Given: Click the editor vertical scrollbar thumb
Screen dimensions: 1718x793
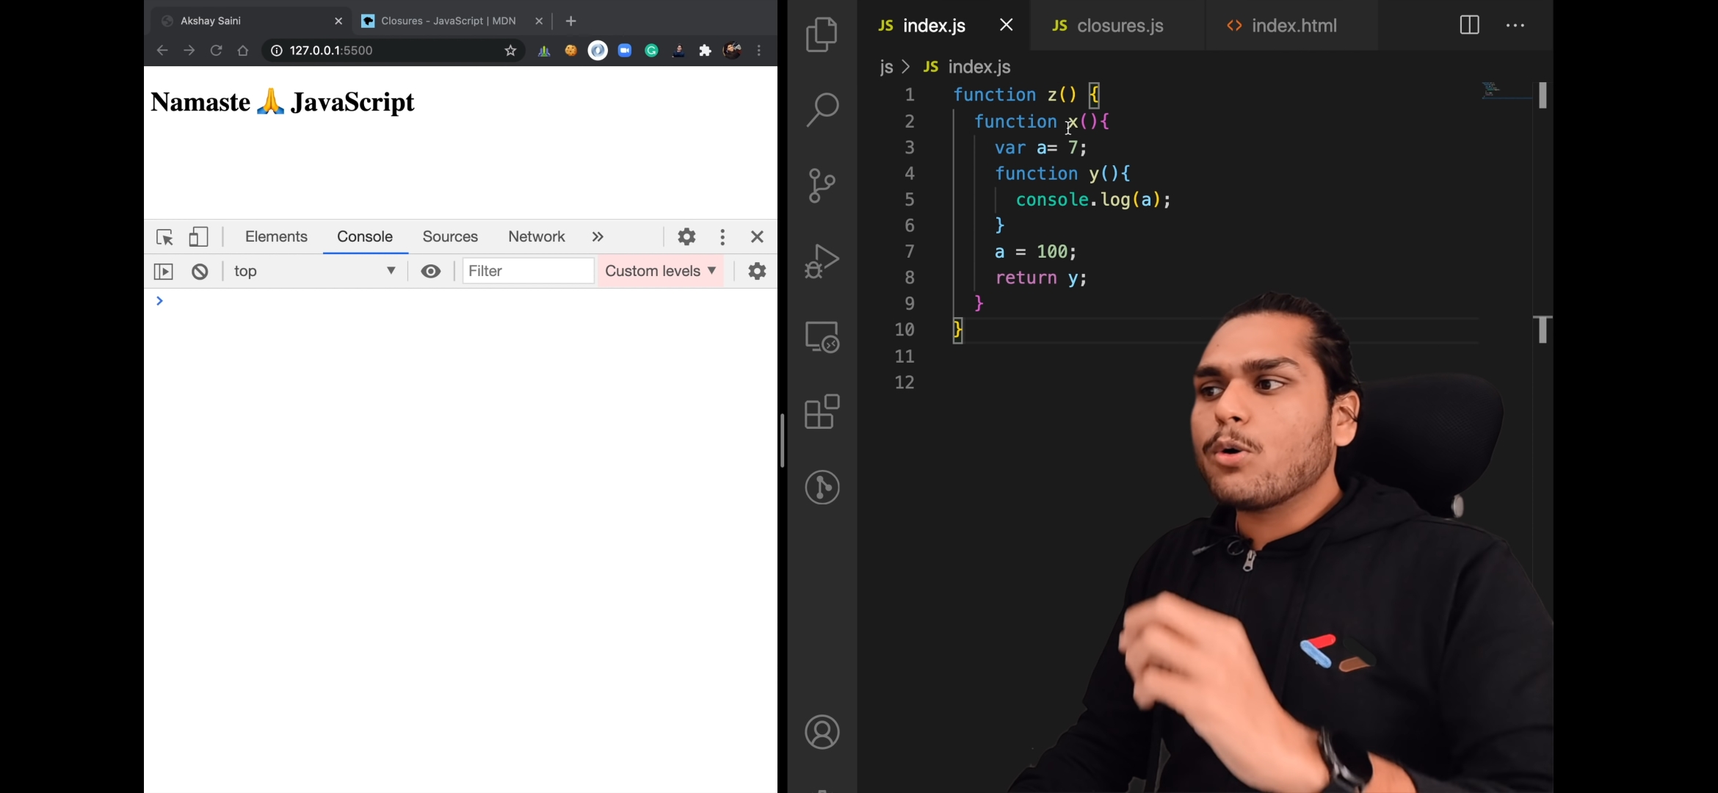Looking at the screenshot, I should click(x=1543, y=95).
